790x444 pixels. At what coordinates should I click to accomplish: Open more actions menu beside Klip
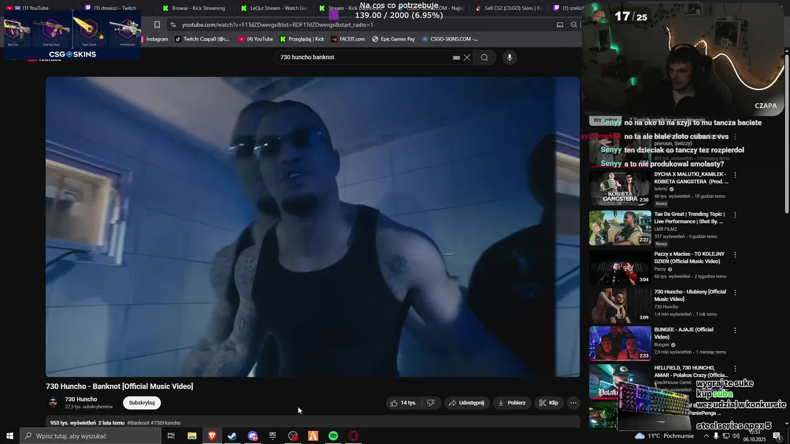[573, 403]
